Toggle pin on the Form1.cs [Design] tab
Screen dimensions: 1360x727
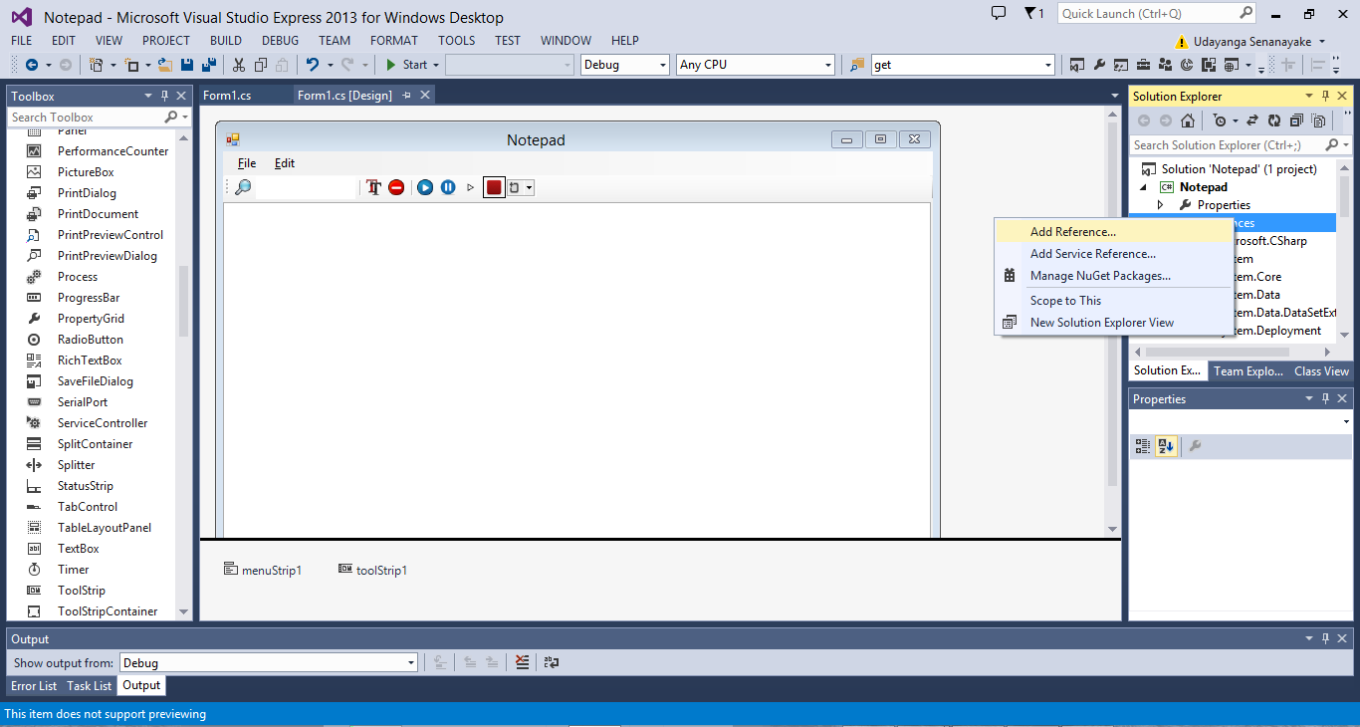coord(406,96)
